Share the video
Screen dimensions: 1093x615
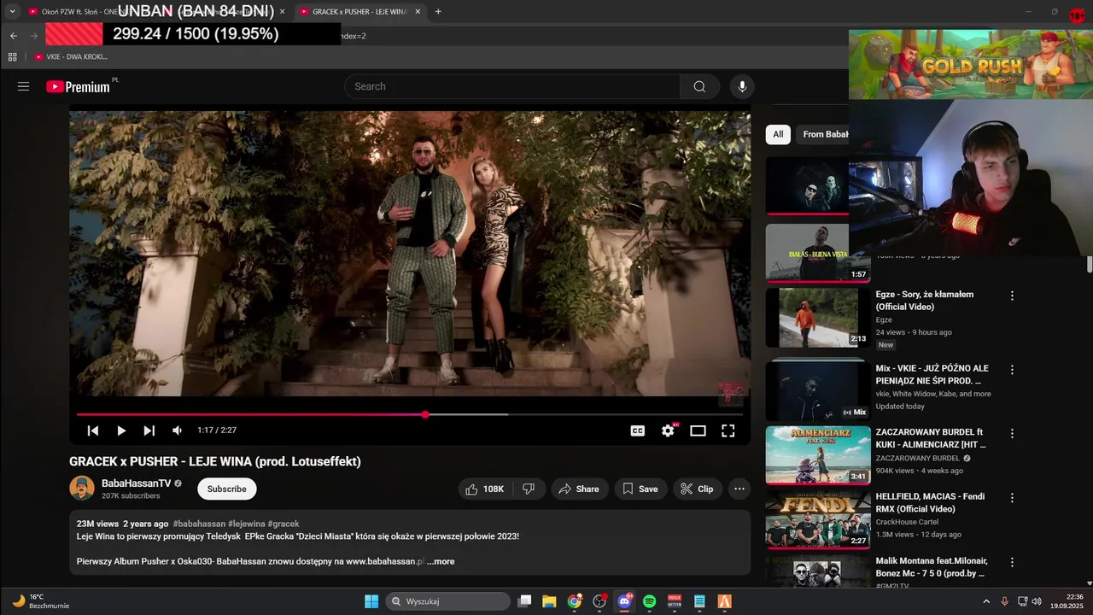(579, 489)
